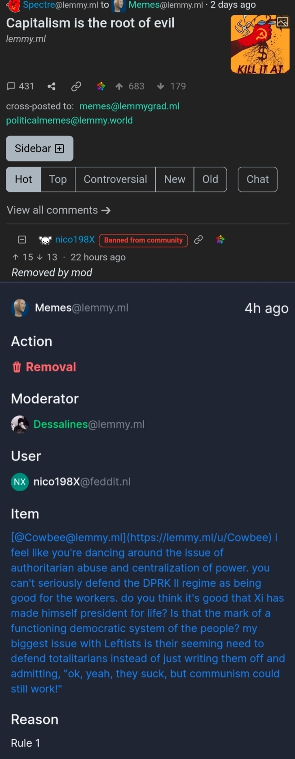
Task: Upvote nico198X's comment
Action: [x=16, y=257]
